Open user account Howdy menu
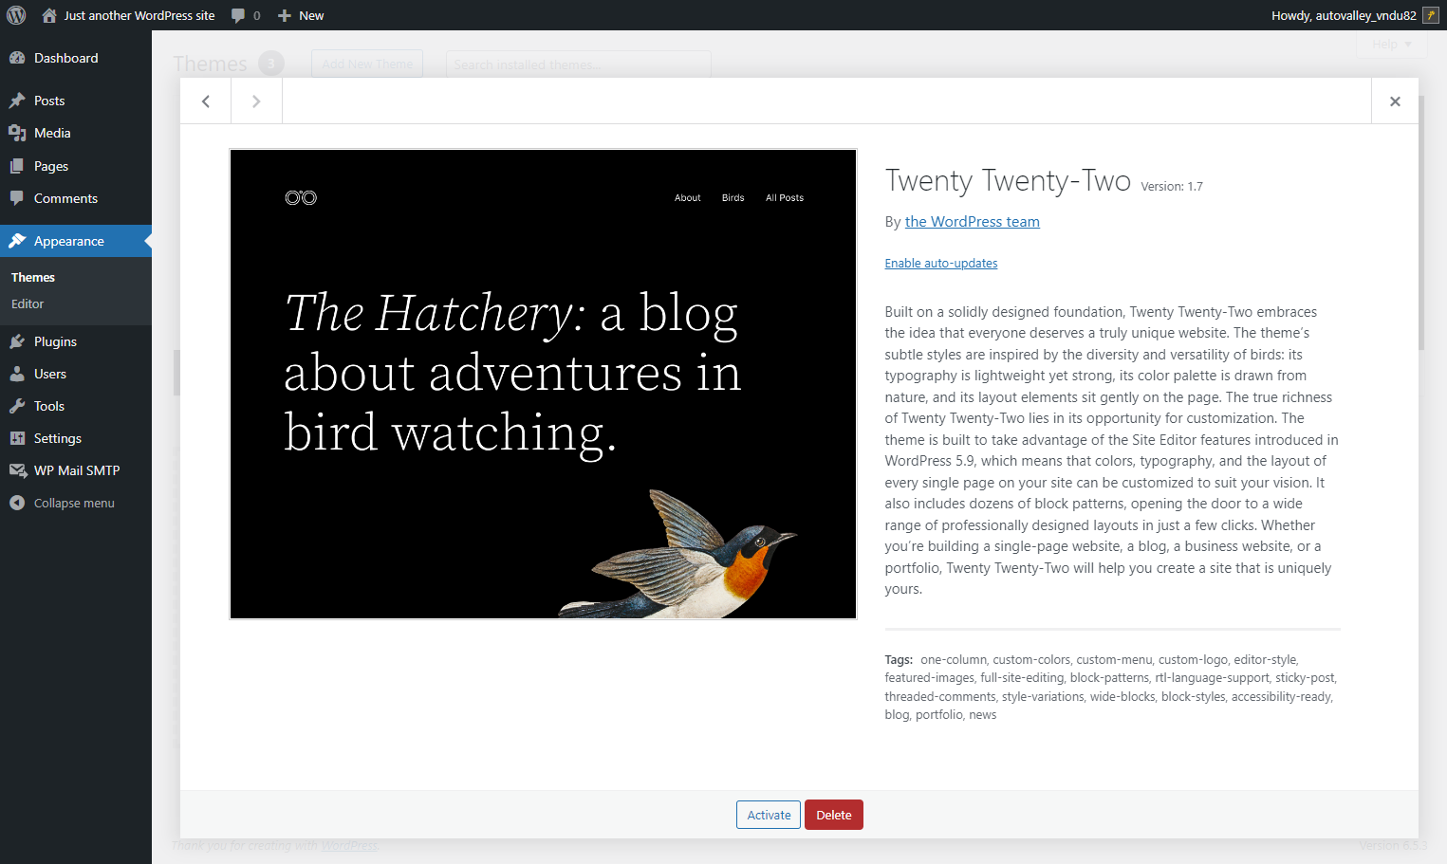Image resolution: width=1447 pixels, height=864 pixels. [x=1355, y=15]
